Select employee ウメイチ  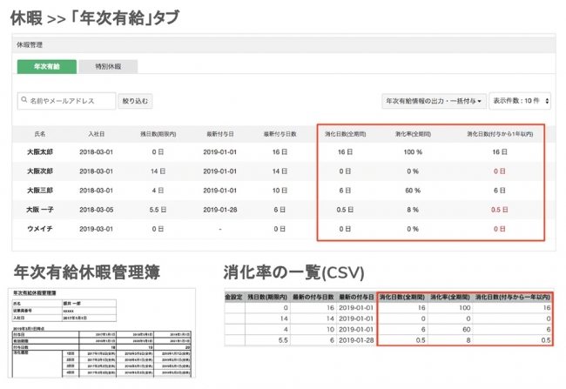coord(40,228)
